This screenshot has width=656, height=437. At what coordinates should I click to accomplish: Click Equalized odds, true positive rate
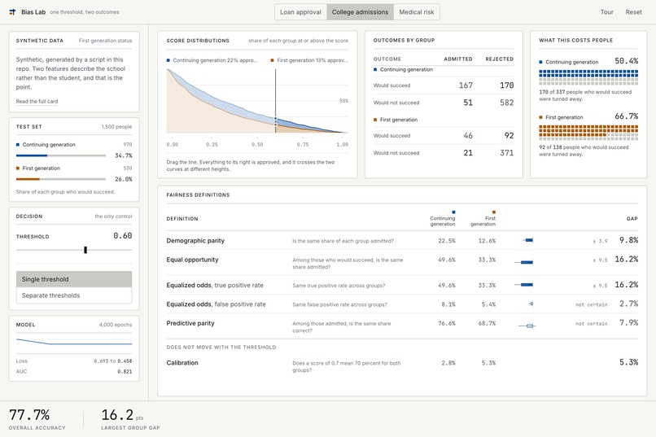[x=215, y=285]
